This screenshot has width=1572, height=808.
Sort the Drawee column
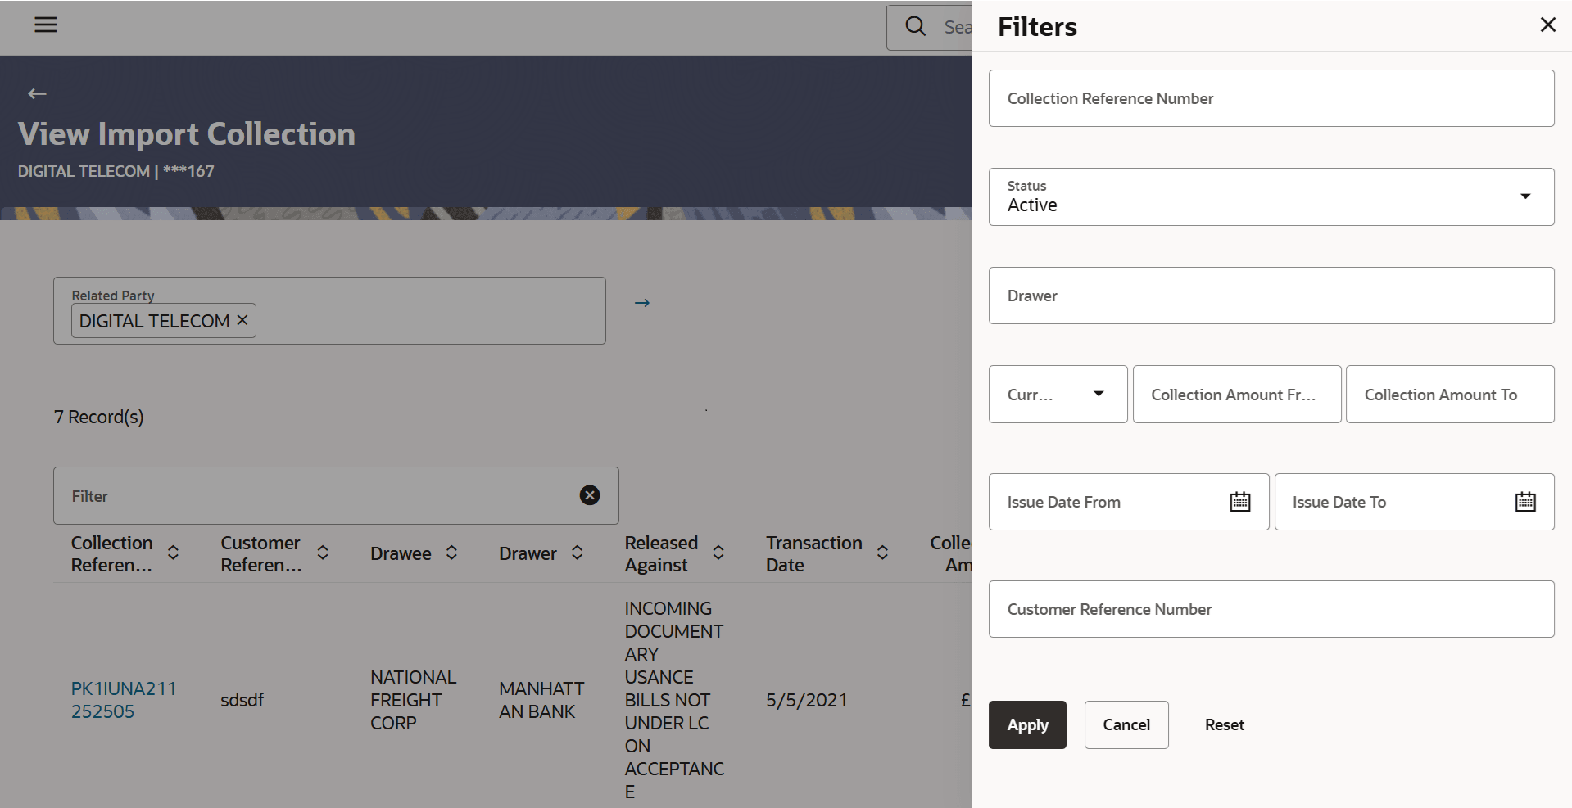point(451,553)
